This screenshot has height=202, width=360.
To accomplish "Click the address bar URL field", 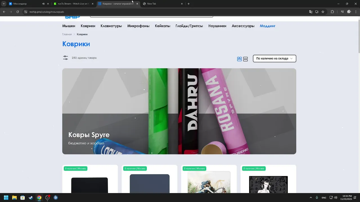I will pos(166,12).
